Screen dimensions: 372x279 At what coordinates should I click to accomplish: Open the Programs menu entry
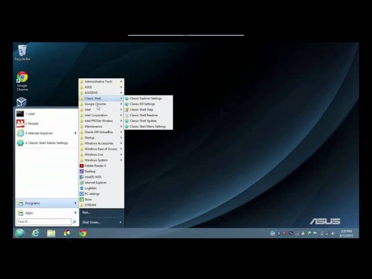click(x=47, y=203)
